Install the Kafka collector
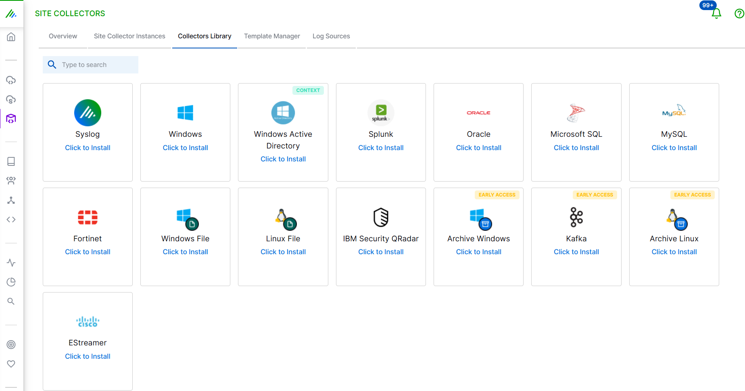Image resolution: width=745 pixels, height=391 pixels. (x=576, y=252)
